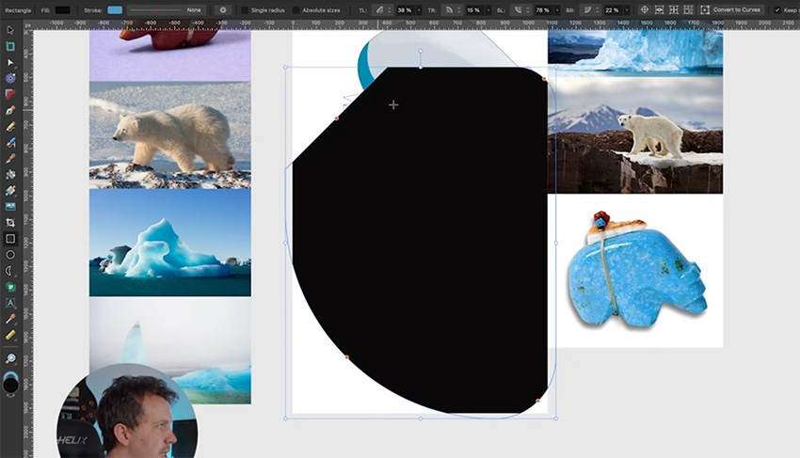Select the Place Image tool
The image size is (800, 458).
[10, 206]
